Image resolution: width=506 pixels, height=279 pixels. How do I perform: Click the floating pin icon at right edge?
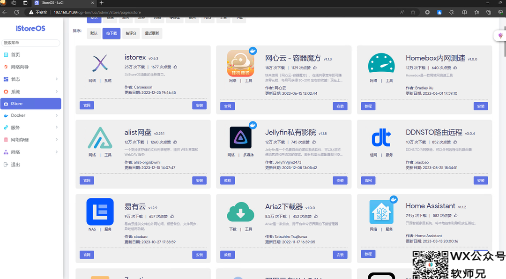(x=500, y=36)
